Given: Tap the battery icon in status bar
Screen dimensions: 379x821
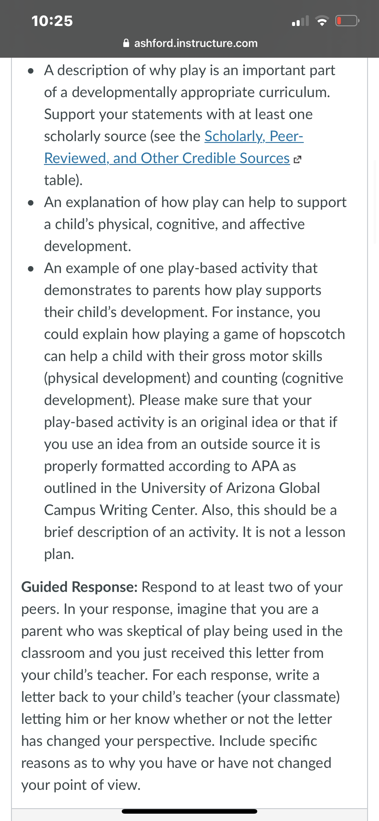Looking at the screenshot, I should (x=347, y=21).
